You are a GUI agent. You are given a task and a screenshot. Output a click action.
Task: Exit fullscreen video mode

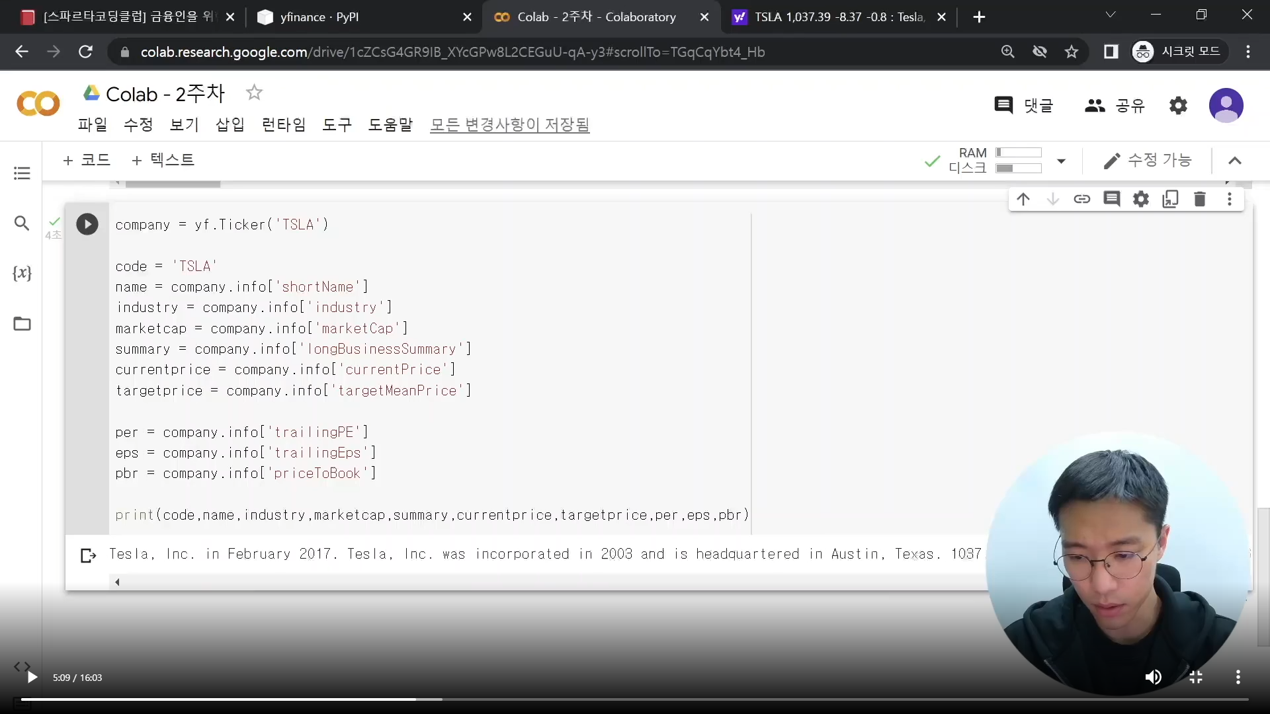[x=1196, y=677]
